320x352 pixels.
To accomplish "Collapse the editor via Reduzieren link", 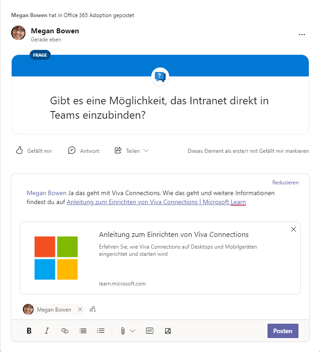I will tap(285, 183).
